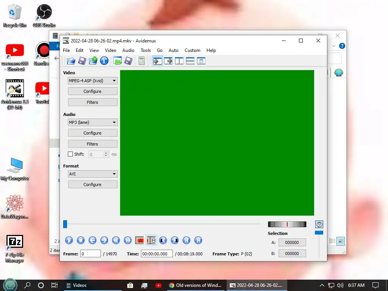Click Filters under Audio section
This screenshot has height=291, width=388.
coord(92,144)
